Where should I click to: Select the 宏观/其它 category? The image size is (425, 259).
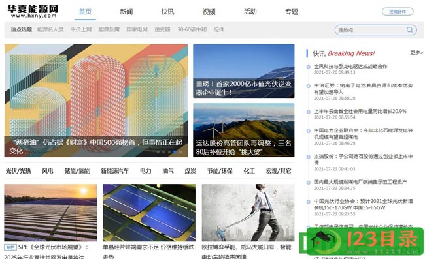click(279, 171)
